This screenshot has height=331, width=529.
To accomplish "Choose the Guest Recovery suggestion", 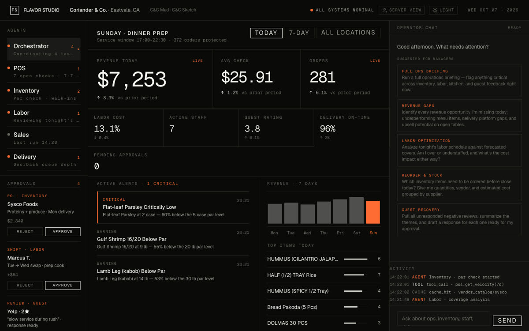I will [x=459, y=219].
